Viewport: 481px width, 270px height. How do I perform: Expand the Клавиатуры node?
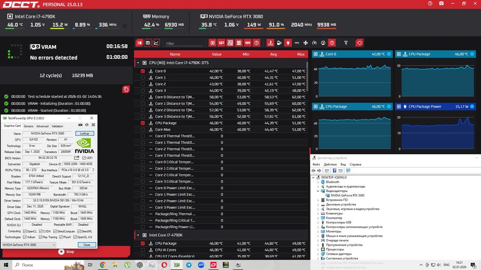tap(318, 213)
